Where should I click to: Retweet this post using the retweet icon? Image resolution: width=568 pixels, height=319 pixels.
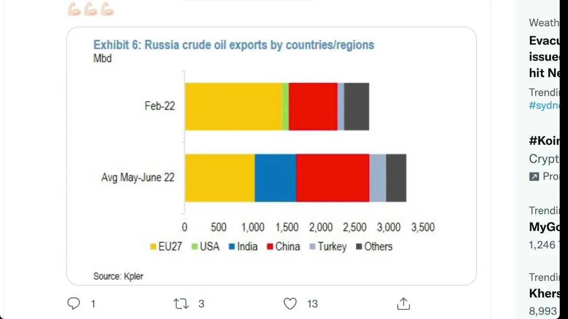click(181, 303)
